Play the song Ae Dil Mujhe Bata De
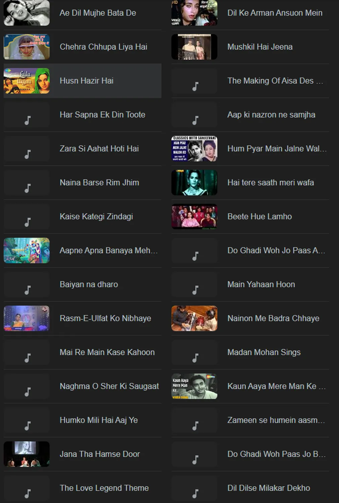The height and width of the screenshot is (503, 339). (98, 13)
